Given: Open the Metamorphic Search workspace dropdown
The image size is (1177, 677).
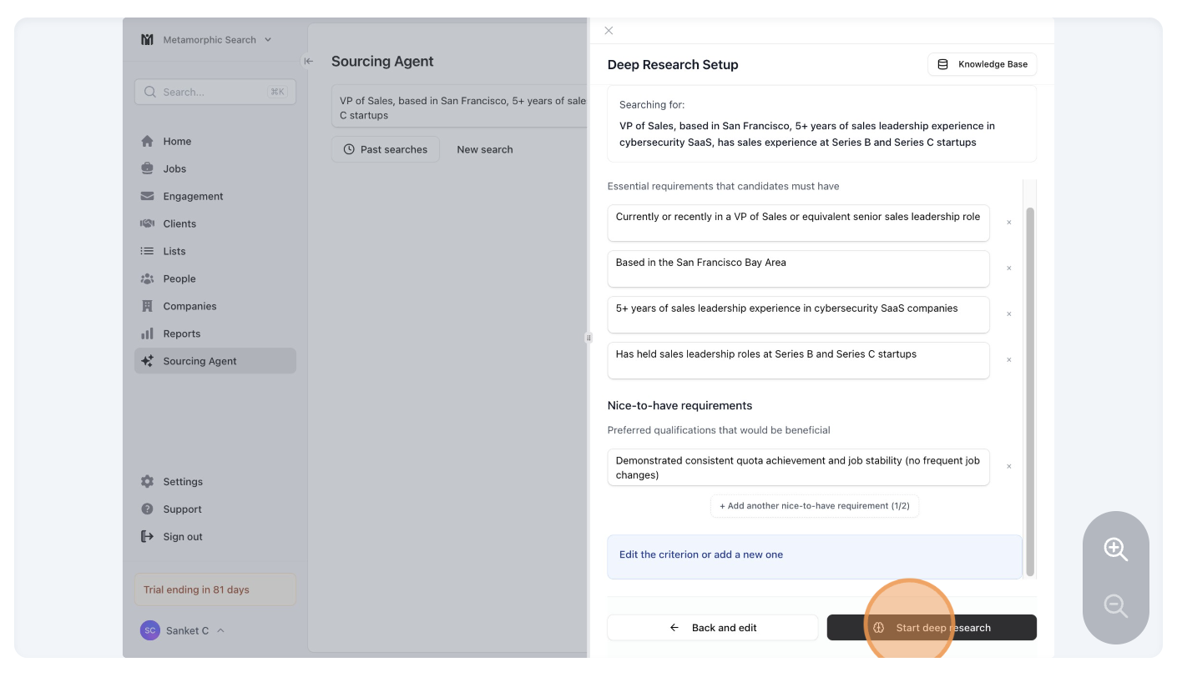Looking at the screenshot, I should coord(206,39).
